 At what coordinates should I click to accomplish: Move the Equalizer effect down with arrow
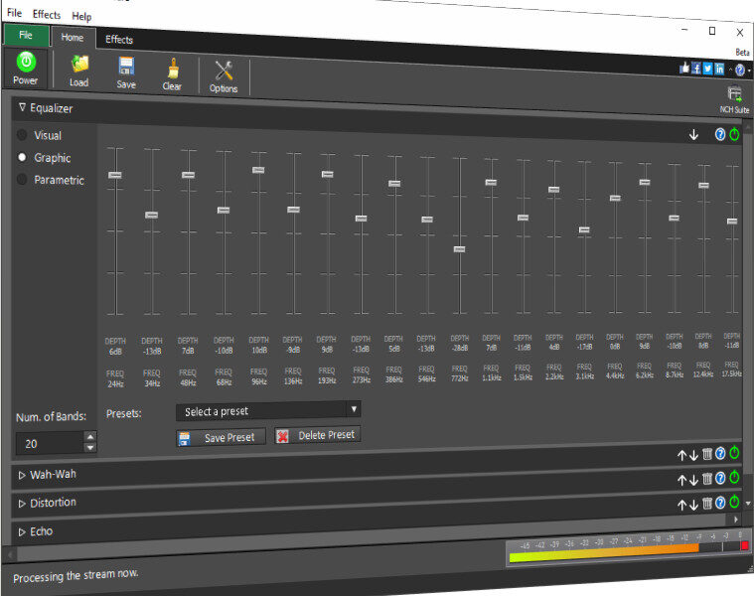tap(693, 134)
